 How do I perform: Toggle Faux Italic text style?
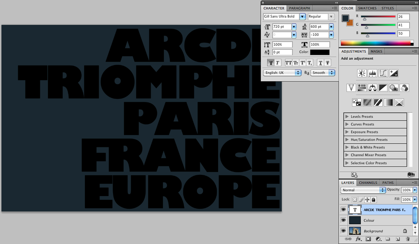(x=277, y=63)
